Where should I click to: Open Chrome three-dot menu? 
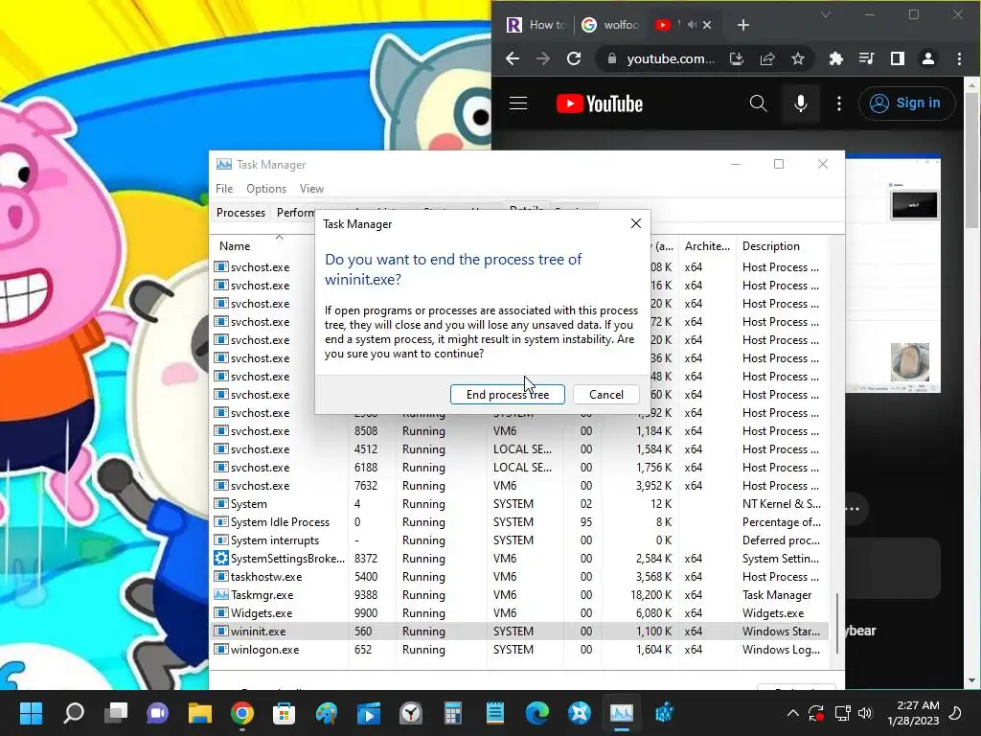click(959, 58)
